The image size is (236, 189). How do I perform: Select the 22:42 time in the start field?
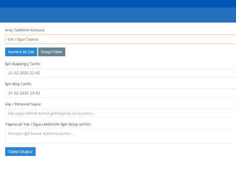click(35, 73)
